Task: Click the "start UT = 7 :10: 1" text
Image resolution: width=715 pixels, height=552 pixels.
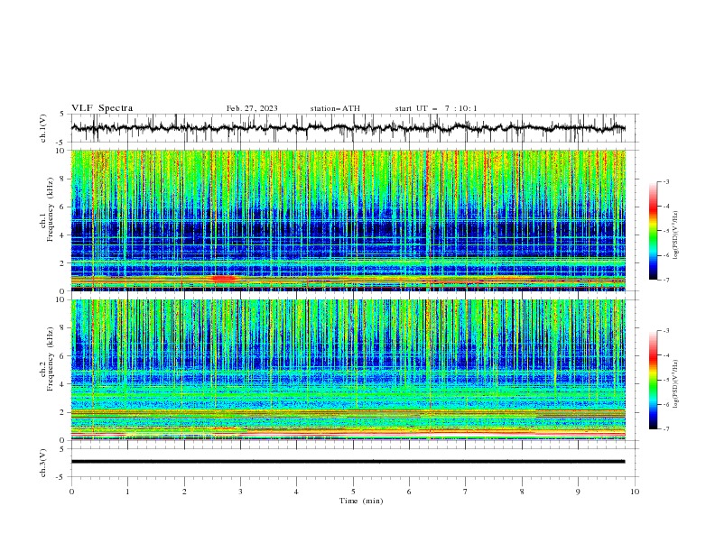Action: click(x=436, y=108)
